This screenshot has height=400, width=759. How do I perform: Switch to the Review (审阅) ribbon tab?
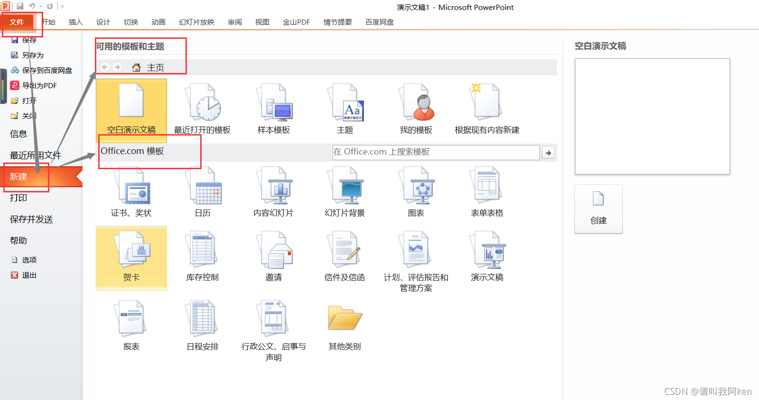tap(235, 22)
